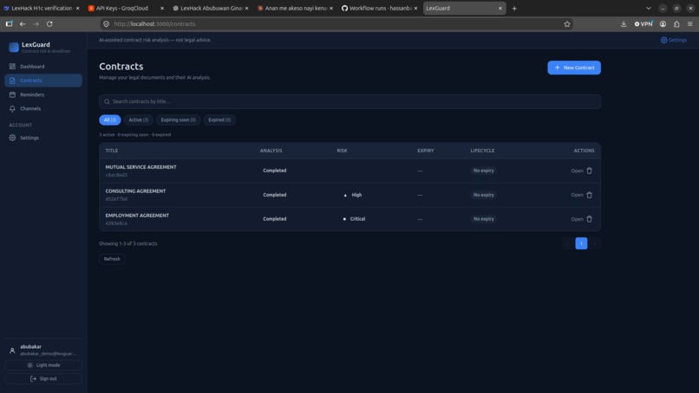Click No expiry badge in Employment row
The image size is (699, 393).
(x=484, y=219)
